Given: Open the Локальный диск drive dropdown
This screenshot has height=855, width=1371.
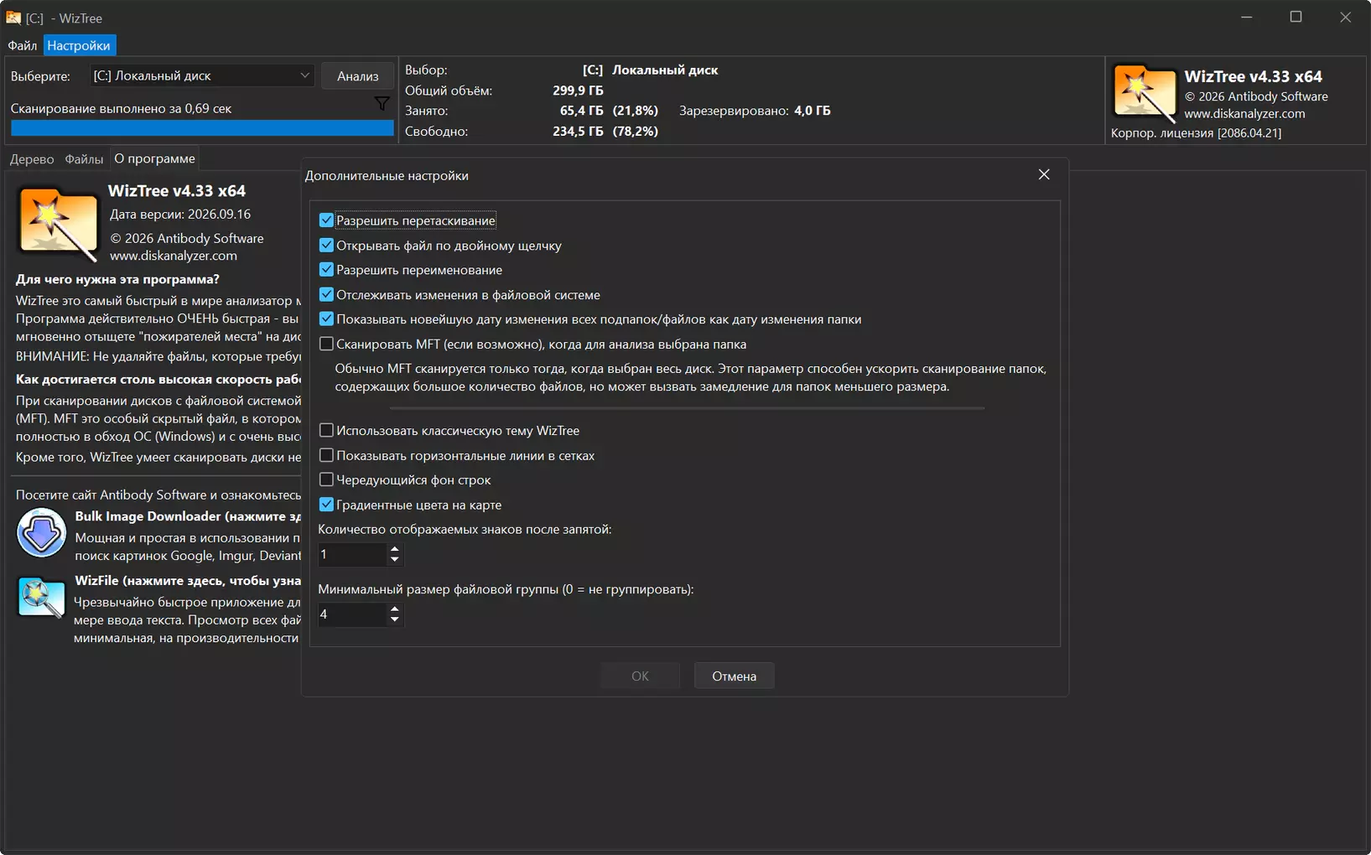Looking at the screenshot, I should click(202, 75).
